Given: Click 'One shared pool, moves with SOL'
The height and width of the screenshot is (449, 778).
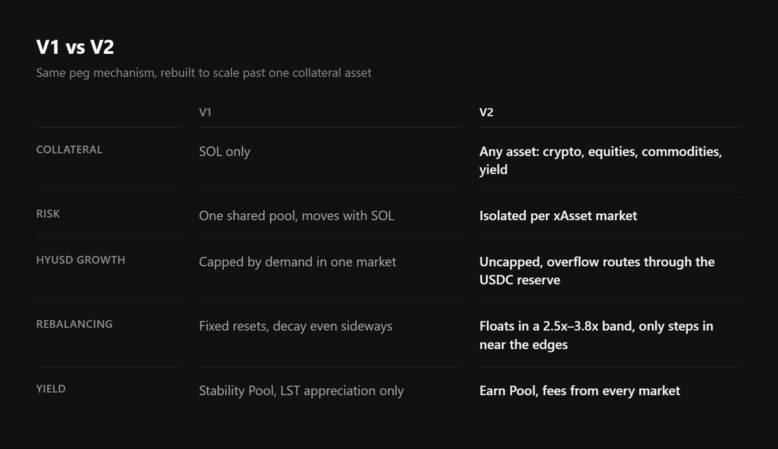Looking at the screenshot, I should click(x=296, y=215).
